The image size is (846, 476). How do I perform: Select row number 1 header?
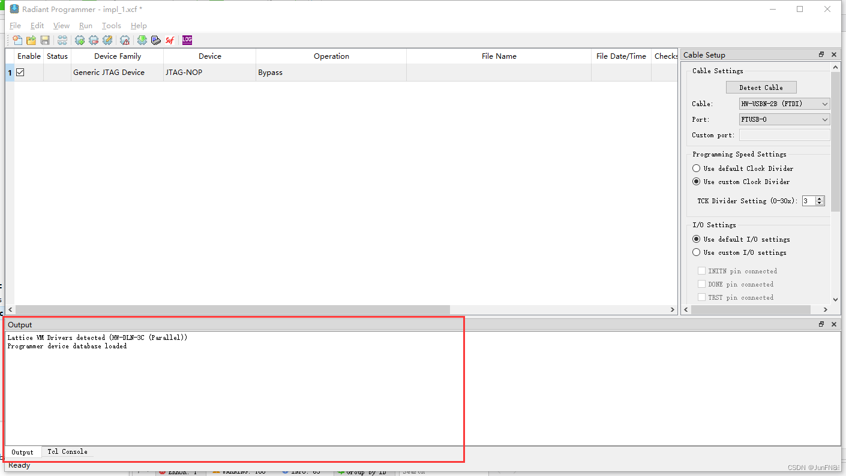point(10,73)
